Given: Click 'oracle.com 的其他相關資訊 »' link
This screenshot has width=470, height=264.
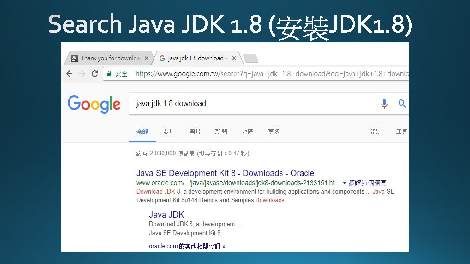Looking at the screenshot, I should point(187,246).
